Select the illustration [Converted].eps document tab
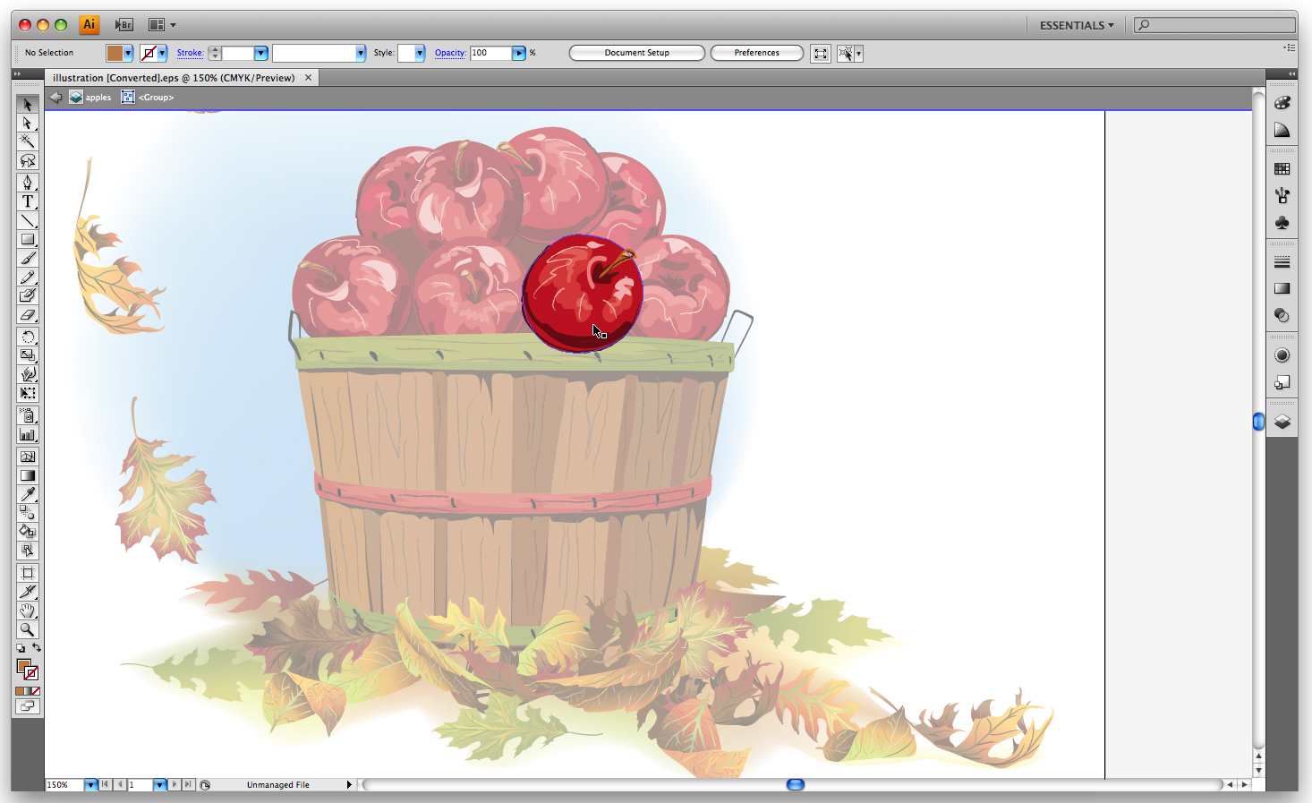 174,78
